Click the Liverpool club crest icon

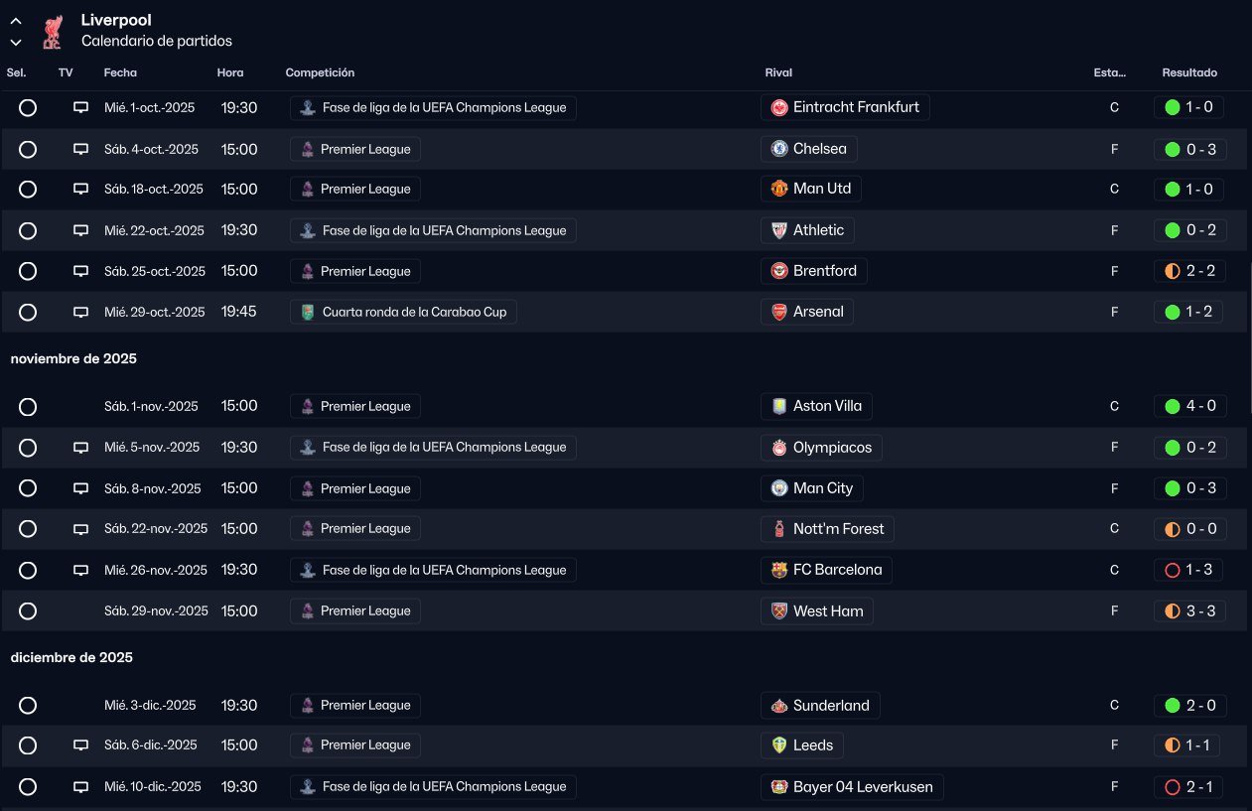tap(53, 31)
